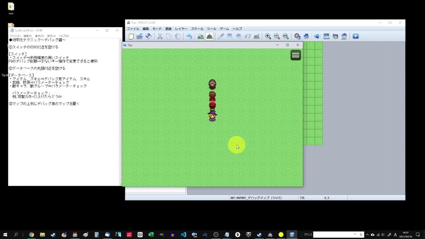Select the Flood Fill tool
425x239 pixels.
tap(248, 37)
